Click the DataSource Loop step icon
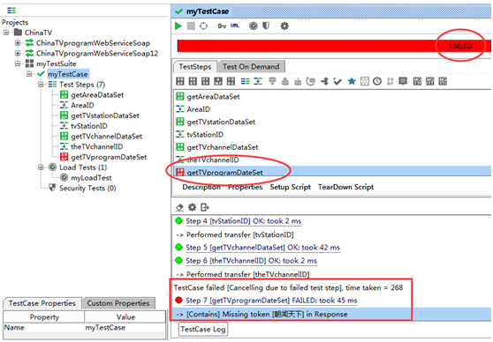 coord(311,82)
